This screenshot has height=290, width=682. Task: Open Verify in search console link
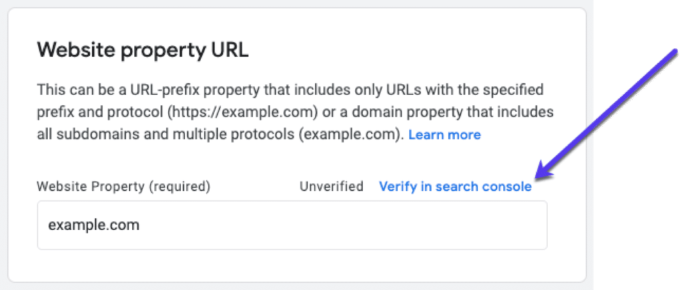tap(455, 187)
